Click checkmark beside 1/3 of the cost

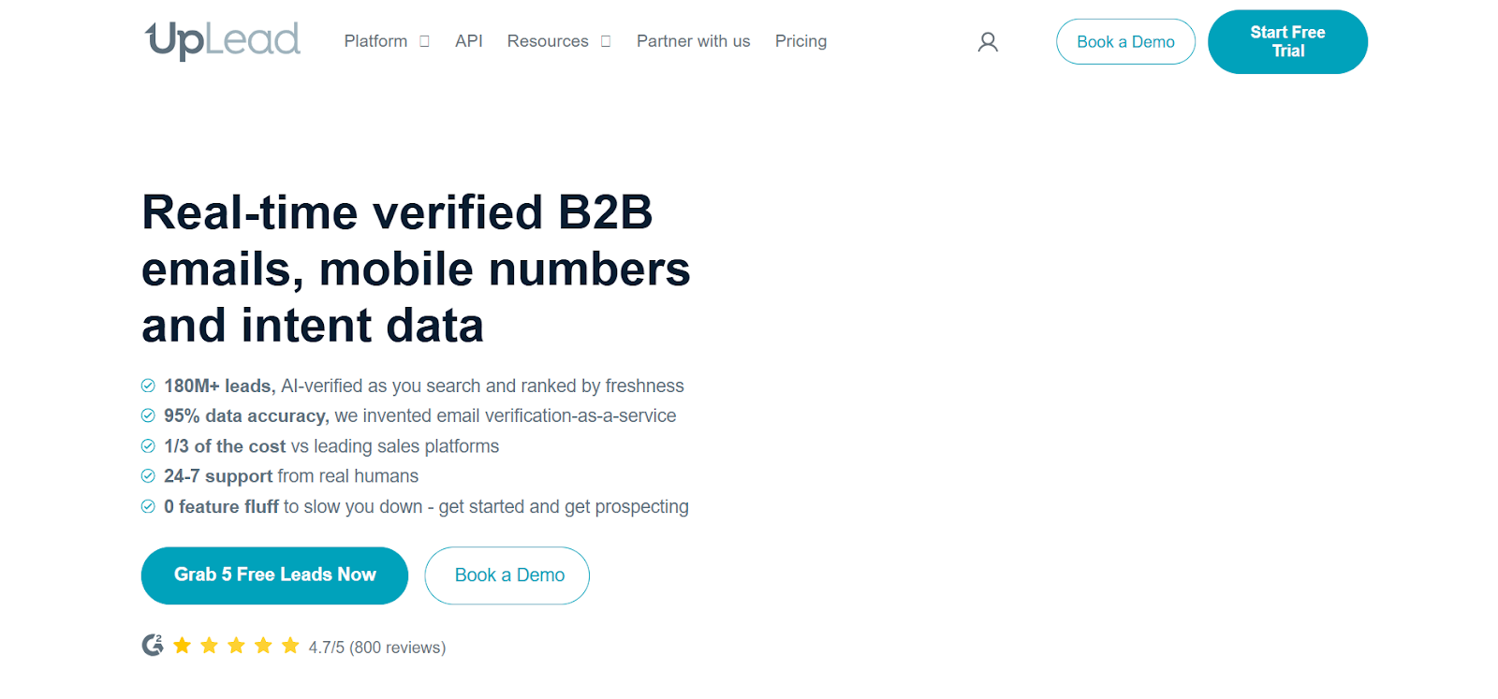click(x=148, y=446)
